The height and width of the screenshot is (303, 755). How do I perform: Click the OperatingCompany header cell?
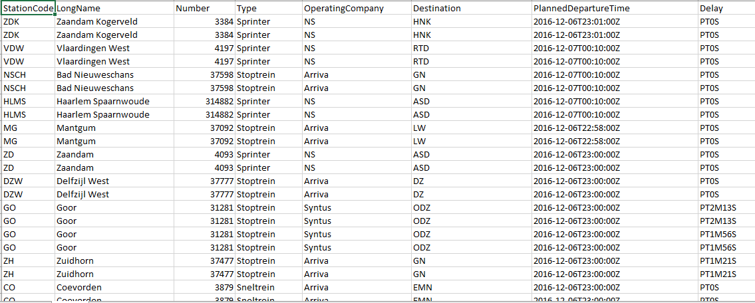(355, 9)
